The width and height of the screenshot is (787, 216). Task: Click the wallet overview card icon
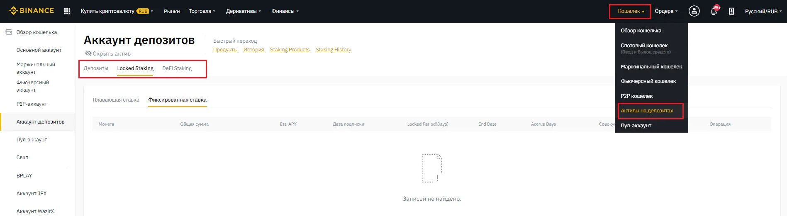[x=9, y=32]
